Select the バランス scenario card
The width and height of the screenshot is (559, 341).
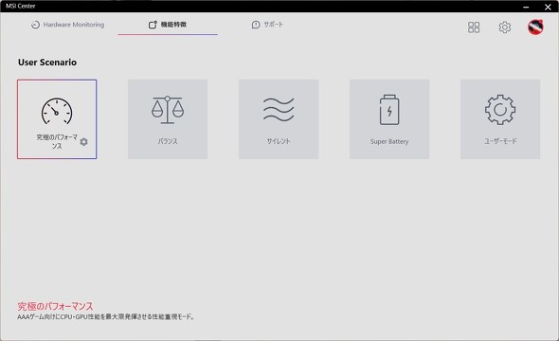(x=168, y=119)
